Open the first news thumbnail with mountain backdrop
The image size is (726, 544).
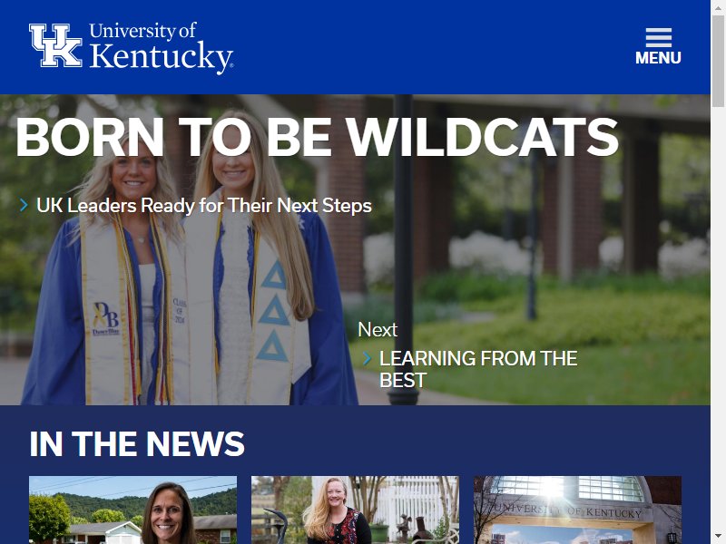point(132,510)
